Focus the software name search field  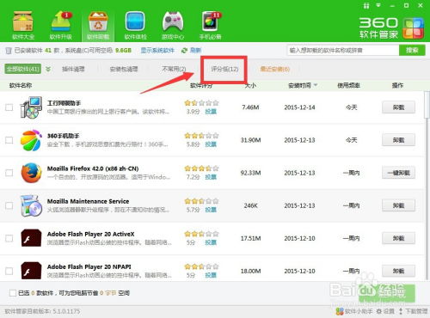coord(343,51)
